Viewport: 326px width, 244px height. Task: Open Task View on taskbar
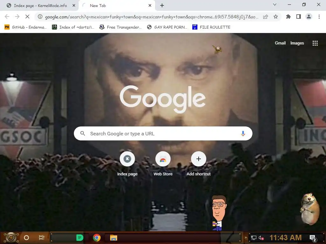click(42, 238)
